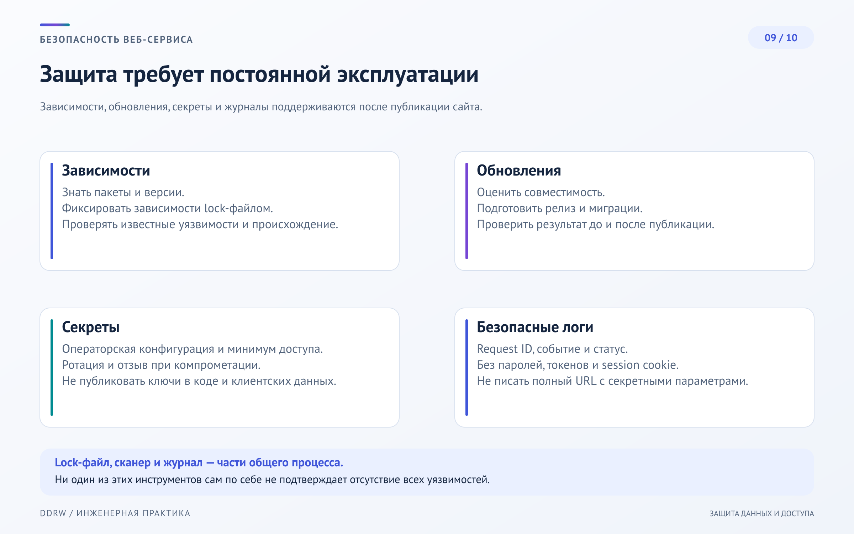Select the heading 'Защита требует постоянной эксплуатации'
This screenshot has width=854, height=534.
pyautogui.click(x=259, y=74)
